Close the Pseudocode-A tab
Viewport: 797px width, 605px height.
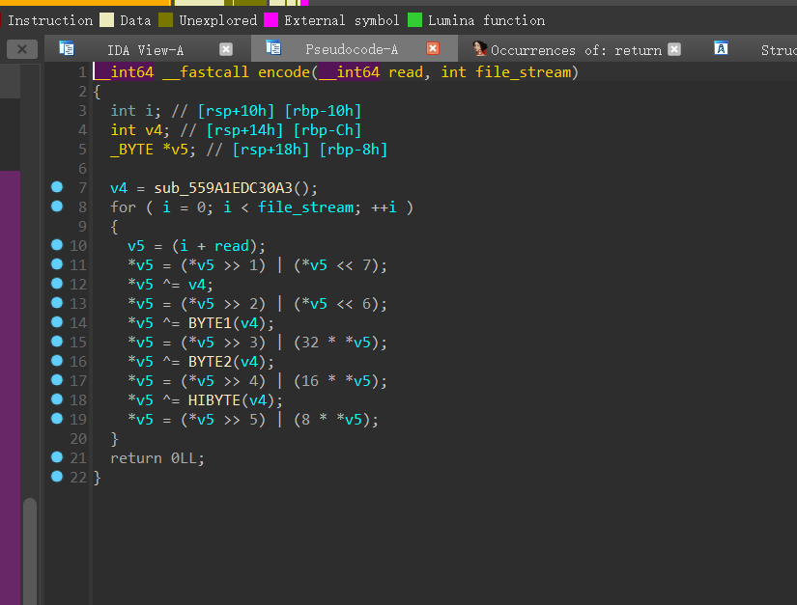[x=433, y=48]
